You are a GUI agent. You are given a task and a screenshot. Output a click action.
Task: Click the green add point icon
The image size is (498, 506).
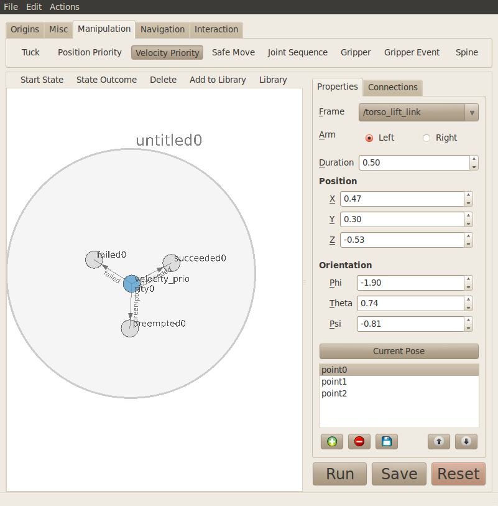pyautogui.click(x=332, y=441)
